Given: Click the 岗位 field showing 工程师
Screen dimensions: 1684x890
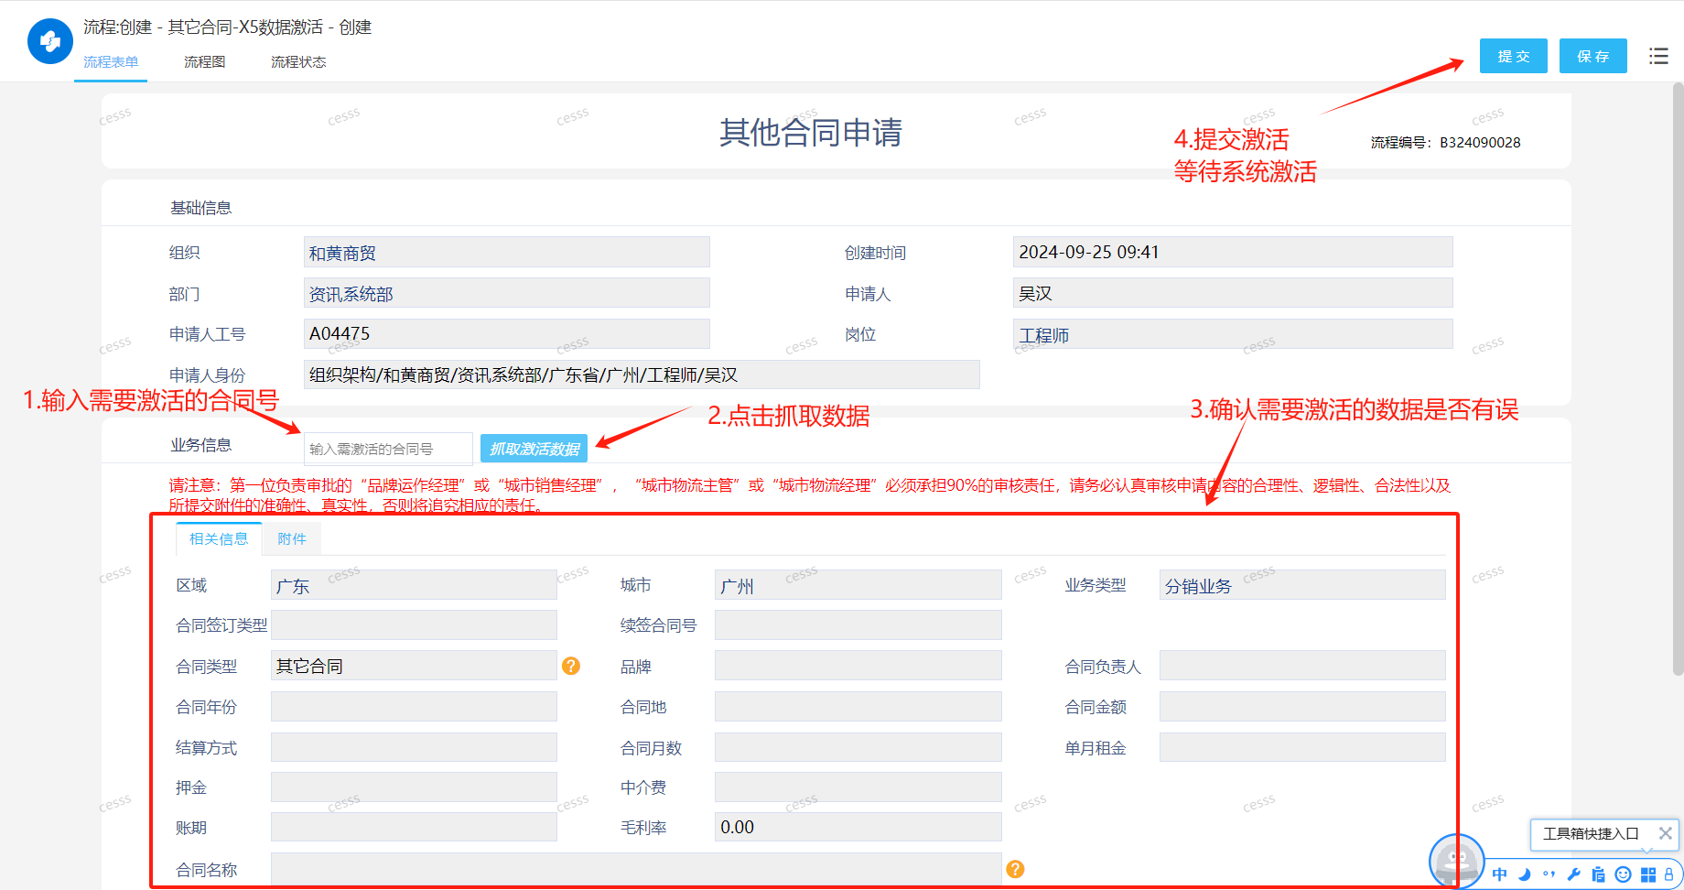Looking at the screenshot, I should (x=1233, y=333).
